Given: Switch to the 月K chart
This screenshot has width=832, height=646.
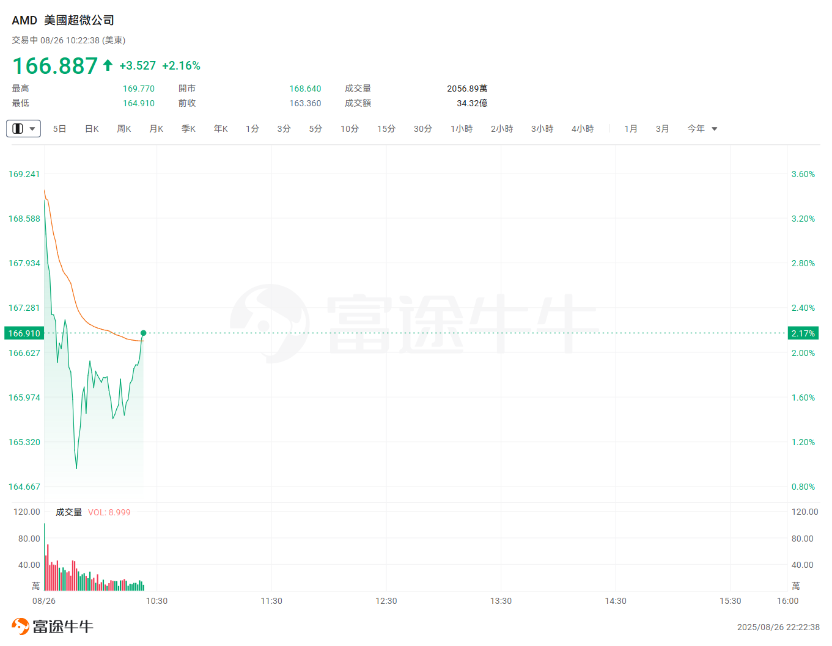Looking at the screenshot, I should pos(156,129).
